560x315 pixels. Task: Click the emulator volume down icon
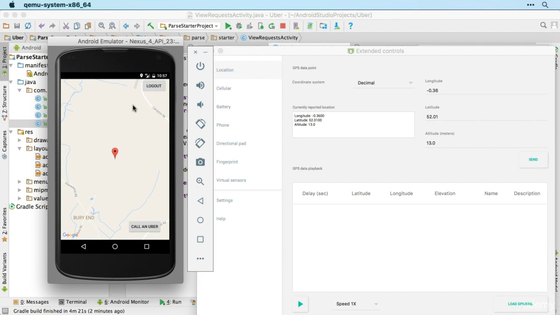(x=200, y=105)
